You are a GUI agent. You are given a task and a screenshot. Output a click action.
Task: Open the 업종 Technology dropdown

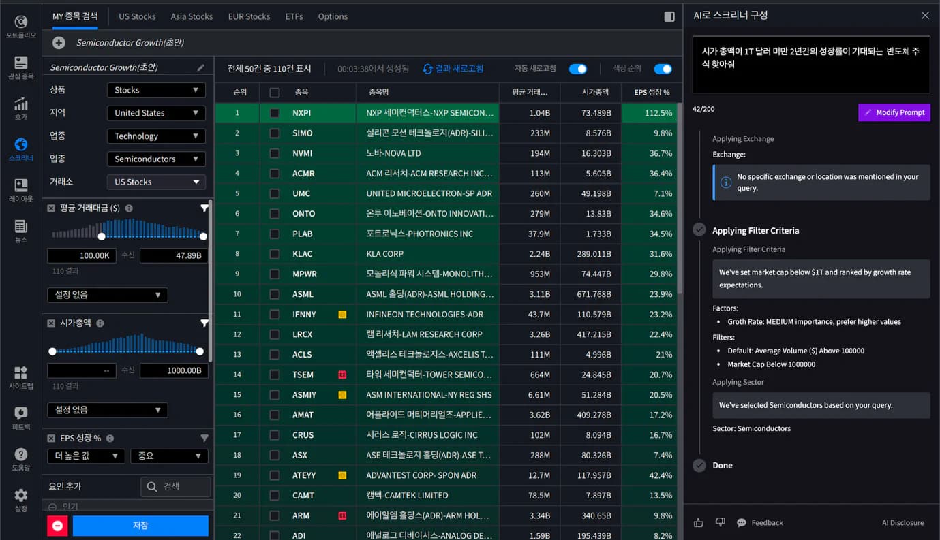pos(156,136)
